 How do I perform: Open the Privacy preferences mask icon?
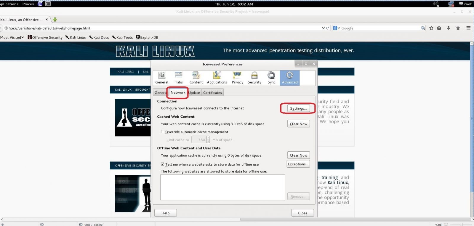click(x=237, y=78)
